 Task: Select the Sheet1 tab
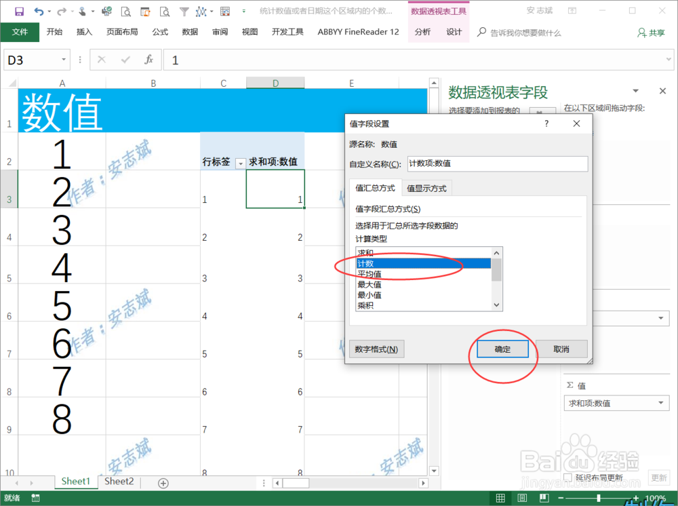coord(76,482)
